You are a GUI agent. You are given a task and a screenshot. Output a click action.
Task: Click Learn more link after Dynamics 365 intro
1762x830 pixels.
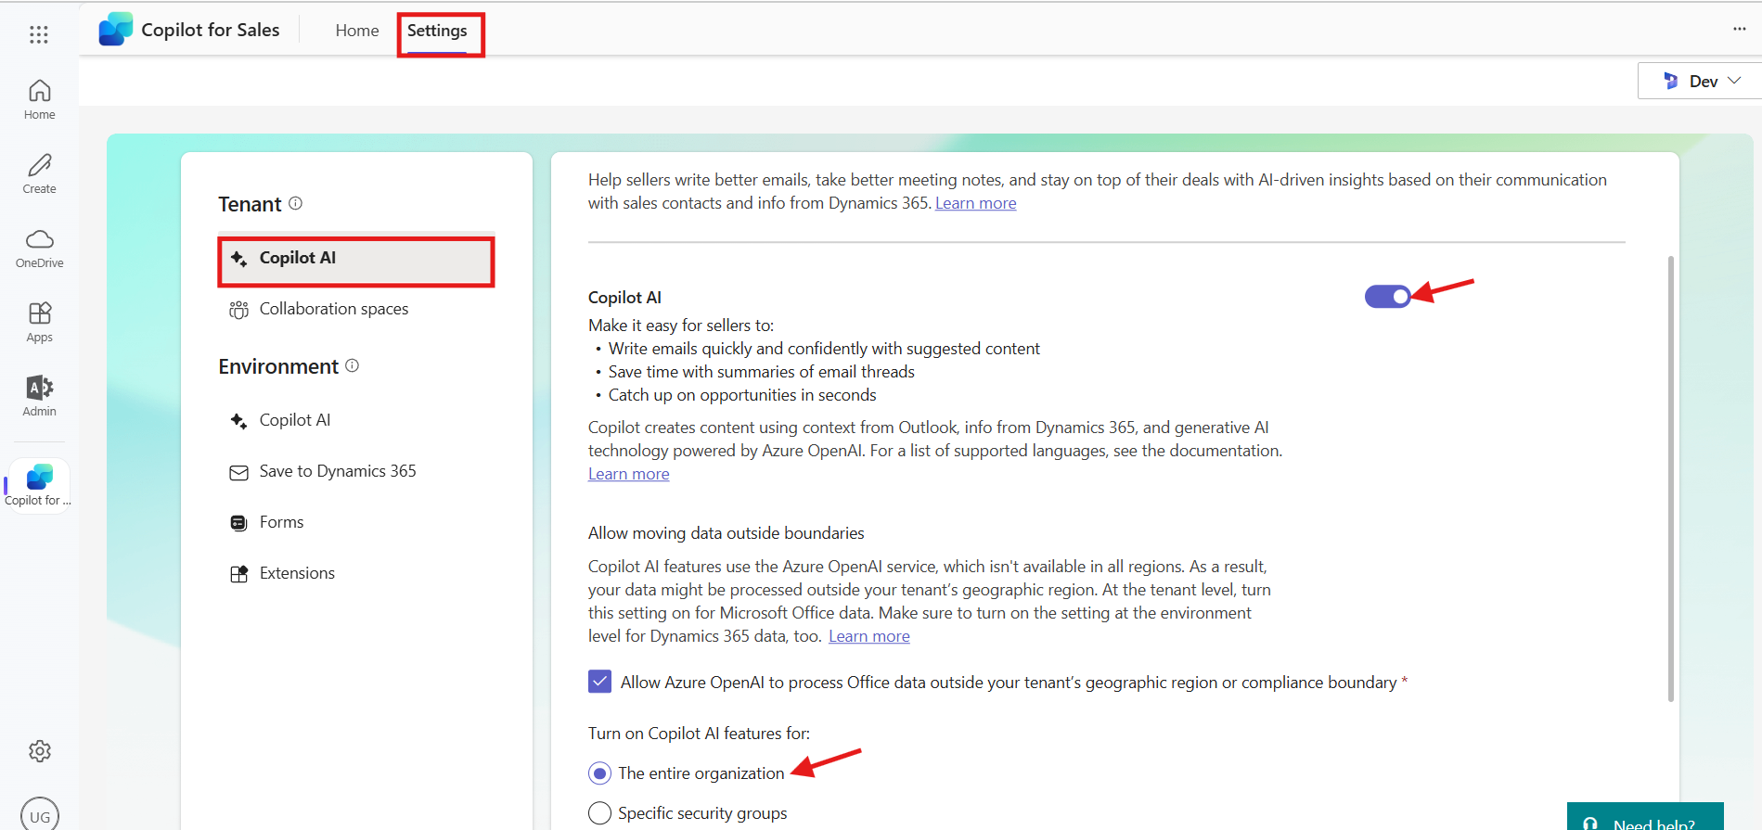click(975, 203)
